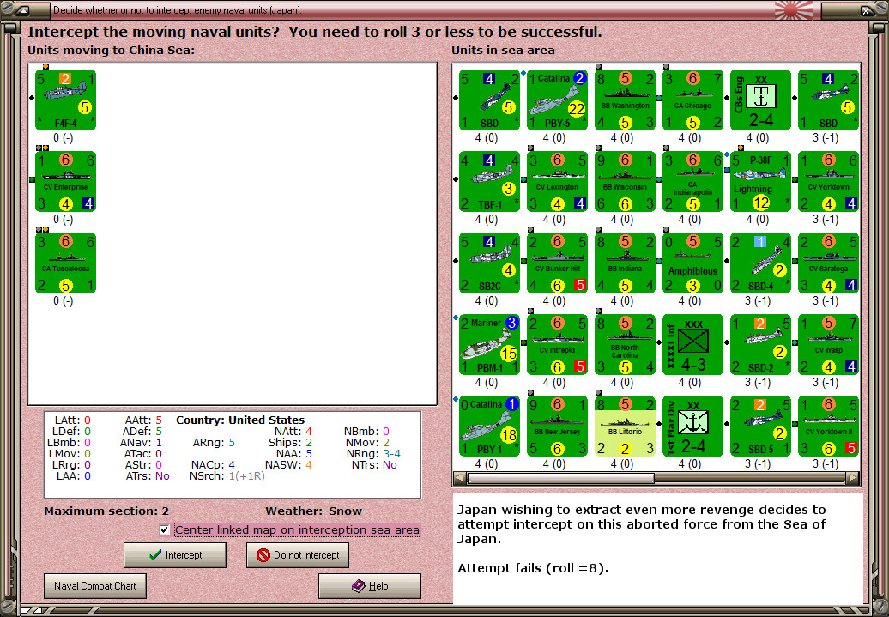
Task: Click the Intercept button
Action: [175, 555]
